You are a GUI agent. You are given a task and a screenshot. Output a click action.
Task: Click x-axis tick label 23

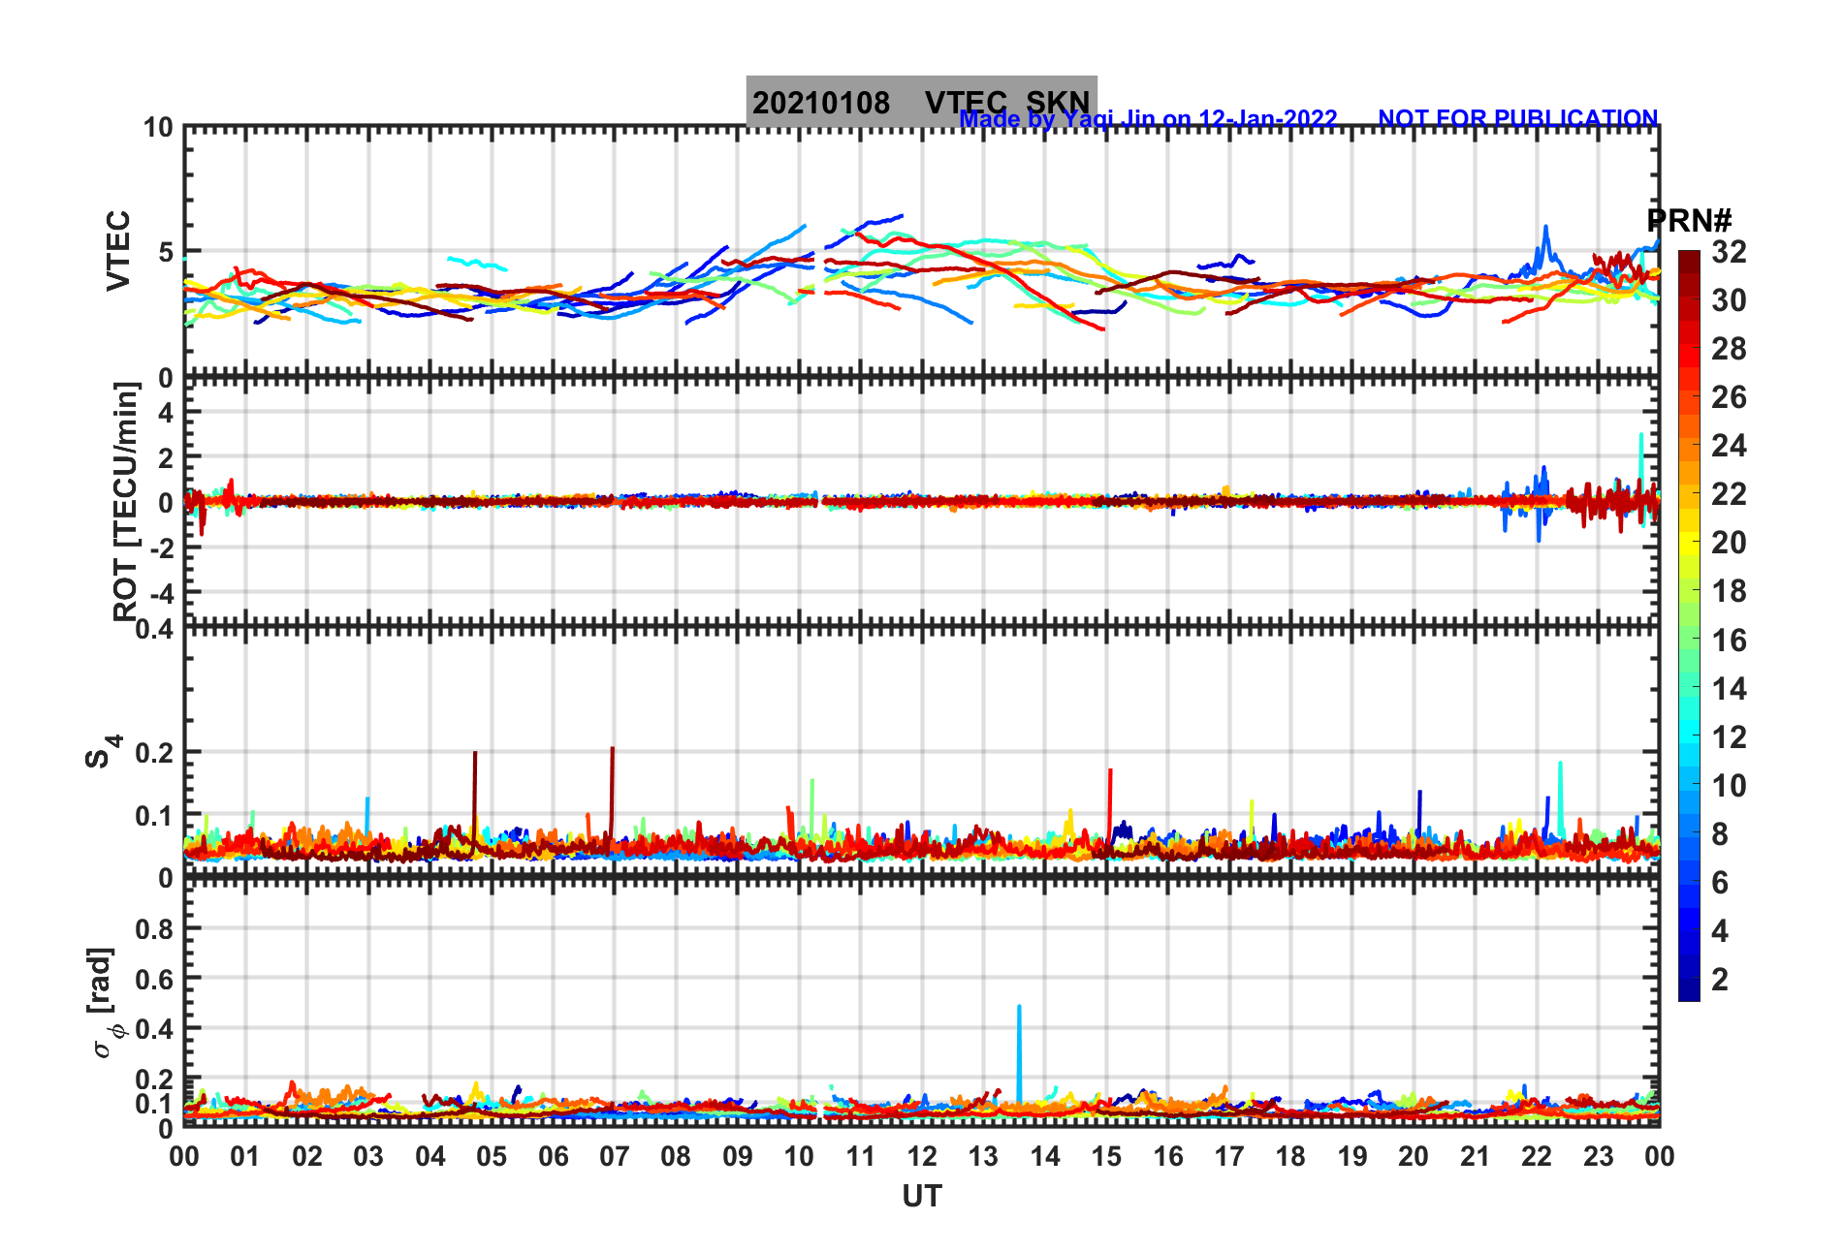click(x=1599, y=1156)
